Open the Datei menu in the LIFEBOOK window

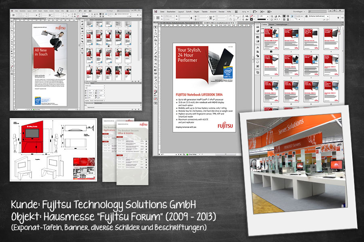(x=162, y=11)
